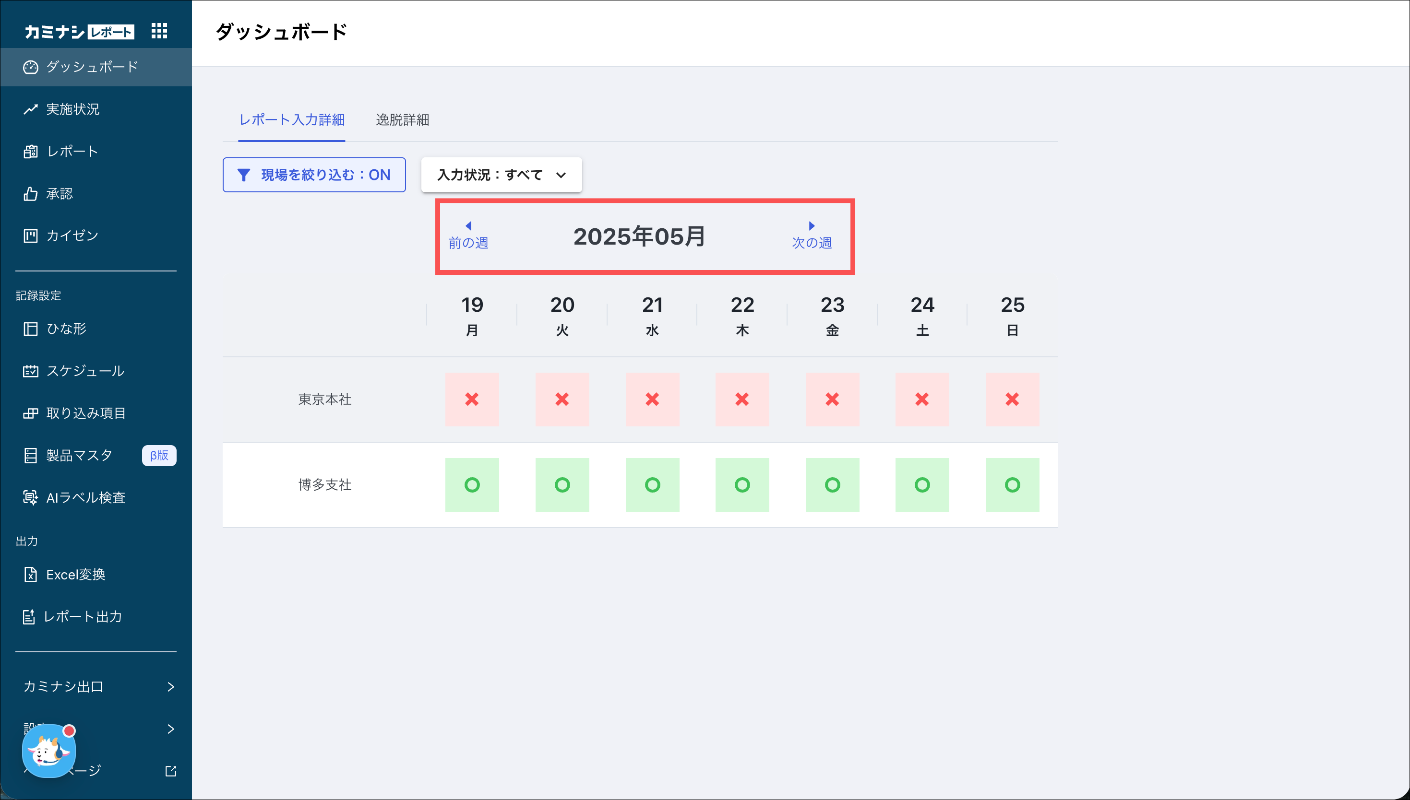The height and width of the screenshot is (800, 1410).
Task: Click the ダッシュボード gauge icon in sidebar
Action: point(31,67)
